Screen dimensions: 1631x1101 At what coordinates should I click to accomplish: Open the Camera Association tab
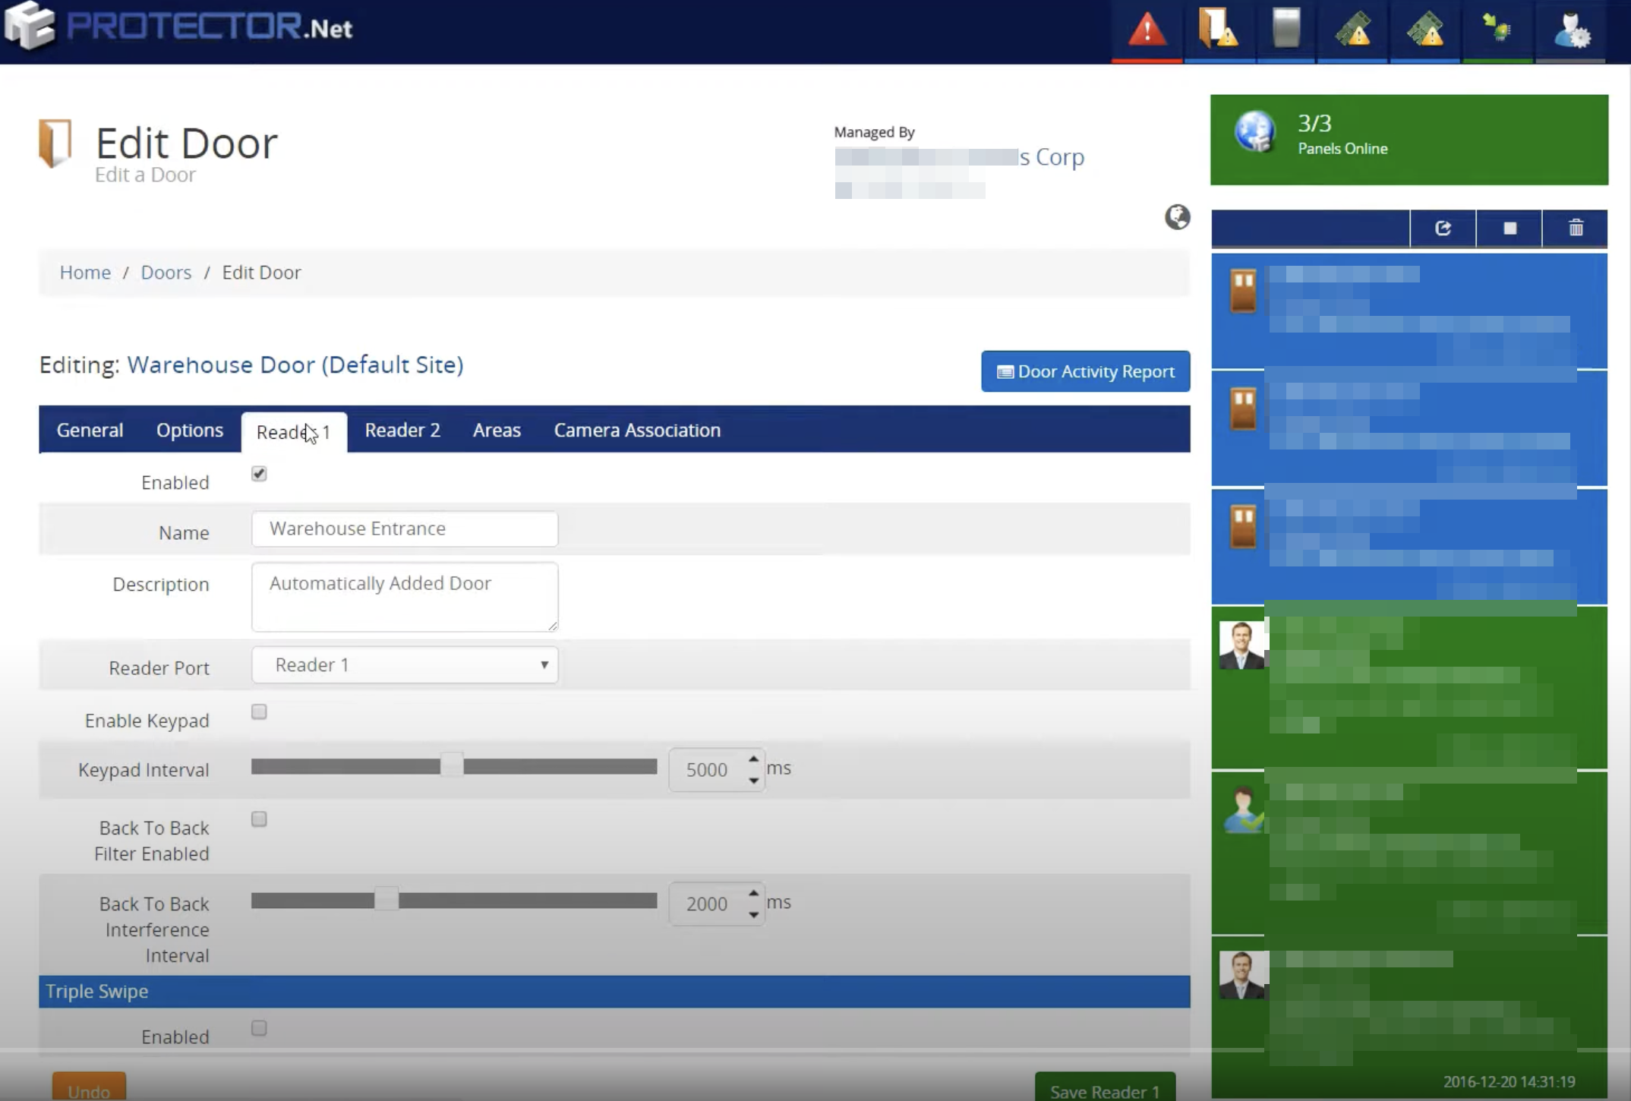[x=636, y=431]
